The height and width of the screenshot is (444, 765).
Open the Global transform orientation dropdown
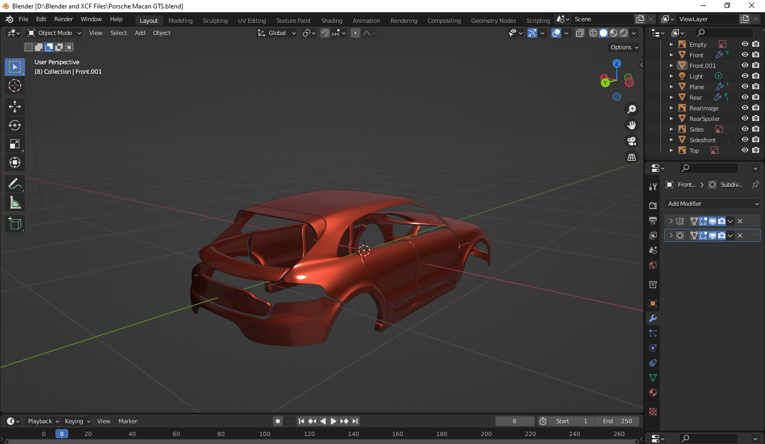276,33
